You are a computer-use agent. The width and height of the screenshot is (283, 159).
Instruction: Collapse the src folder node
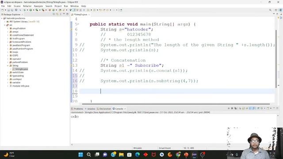point(5,25)
